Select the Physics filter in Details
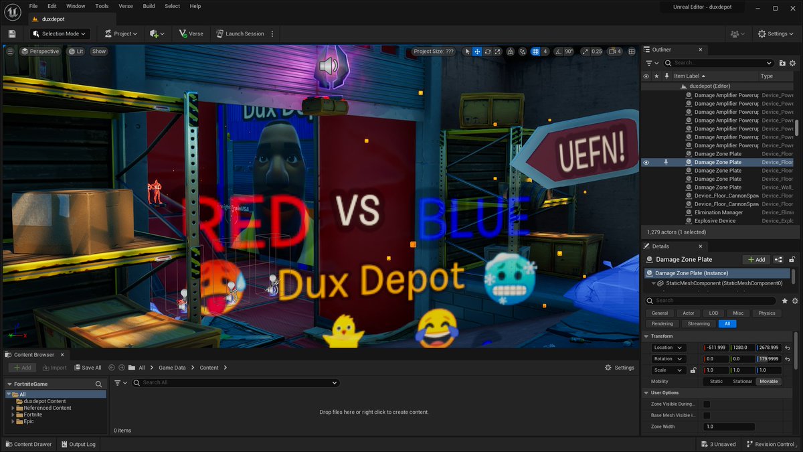The height and width of the screenshot is (452, 803). [x=767, y=313]
